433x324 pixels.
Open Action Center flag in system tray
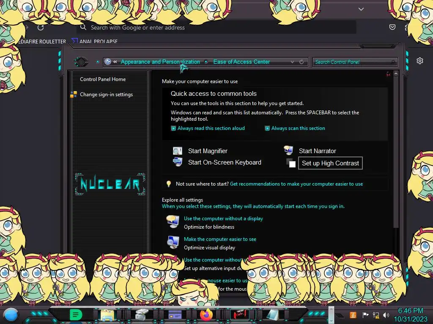coord(365,315)
